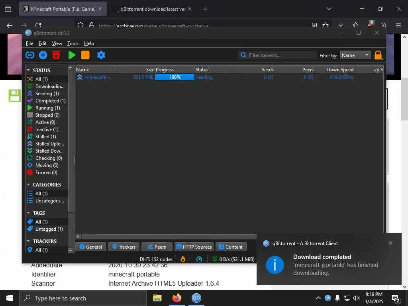The image size is (408, 306).
Task: Select the Downloading status filter
Action: 47,86
